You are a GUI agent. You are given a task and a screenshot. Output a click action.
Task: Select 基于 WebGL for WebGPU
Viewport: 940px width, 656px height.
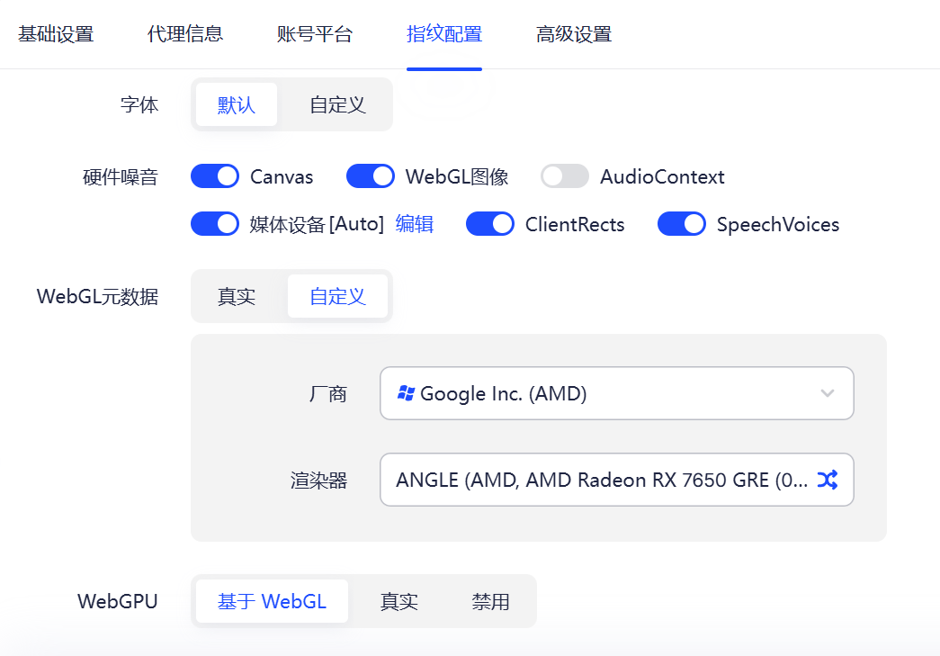coord(272,601)
